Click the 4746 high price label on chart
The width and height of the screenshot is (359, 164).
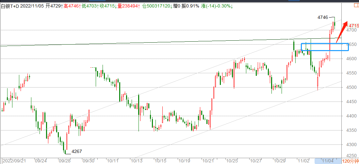[x=323, y=17]
